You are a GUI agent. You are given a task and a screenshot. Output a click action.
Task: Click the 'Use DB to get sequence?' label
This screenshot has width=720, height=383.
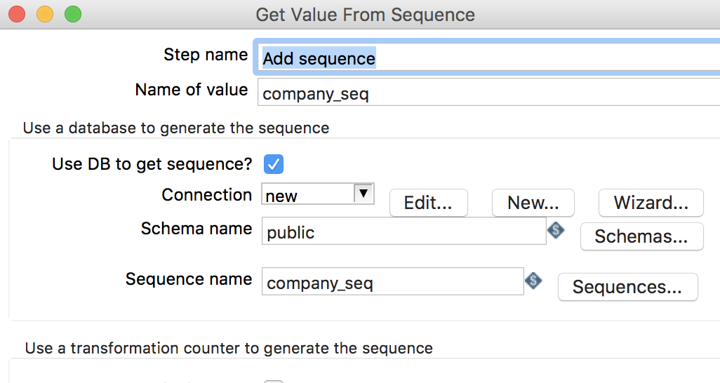click(152, 164)
